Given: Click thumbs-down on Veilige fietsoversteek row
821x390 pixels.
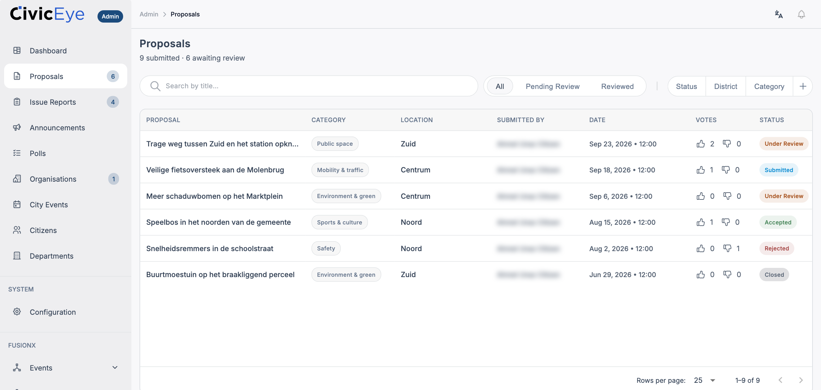Looking at the screenshot, I should point(726,170).
